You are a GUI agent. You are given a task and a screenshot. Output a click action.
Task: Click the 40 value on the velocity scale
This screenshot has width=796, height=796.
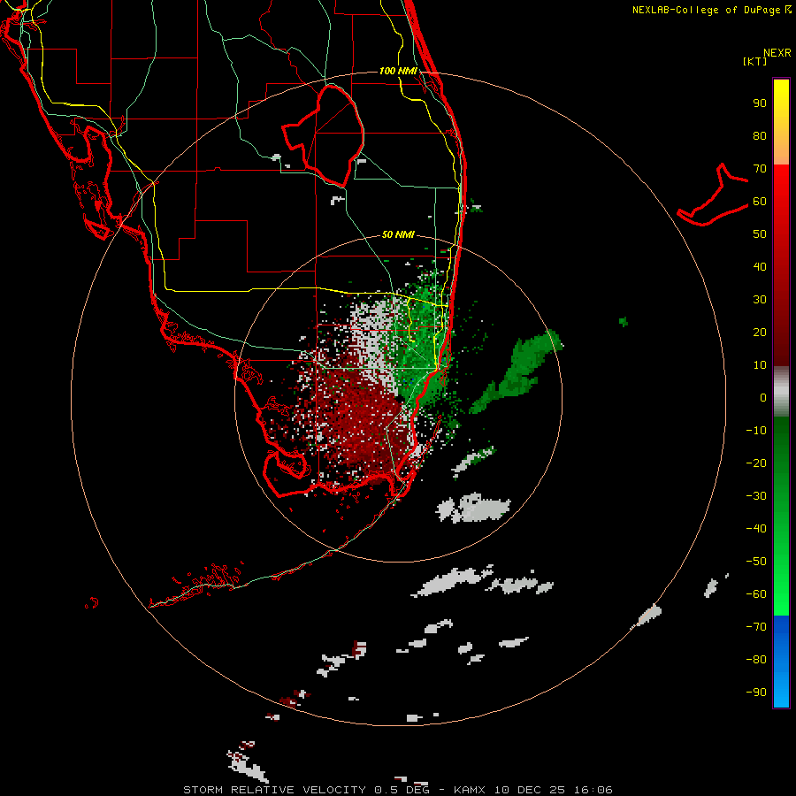click(760, 267)
